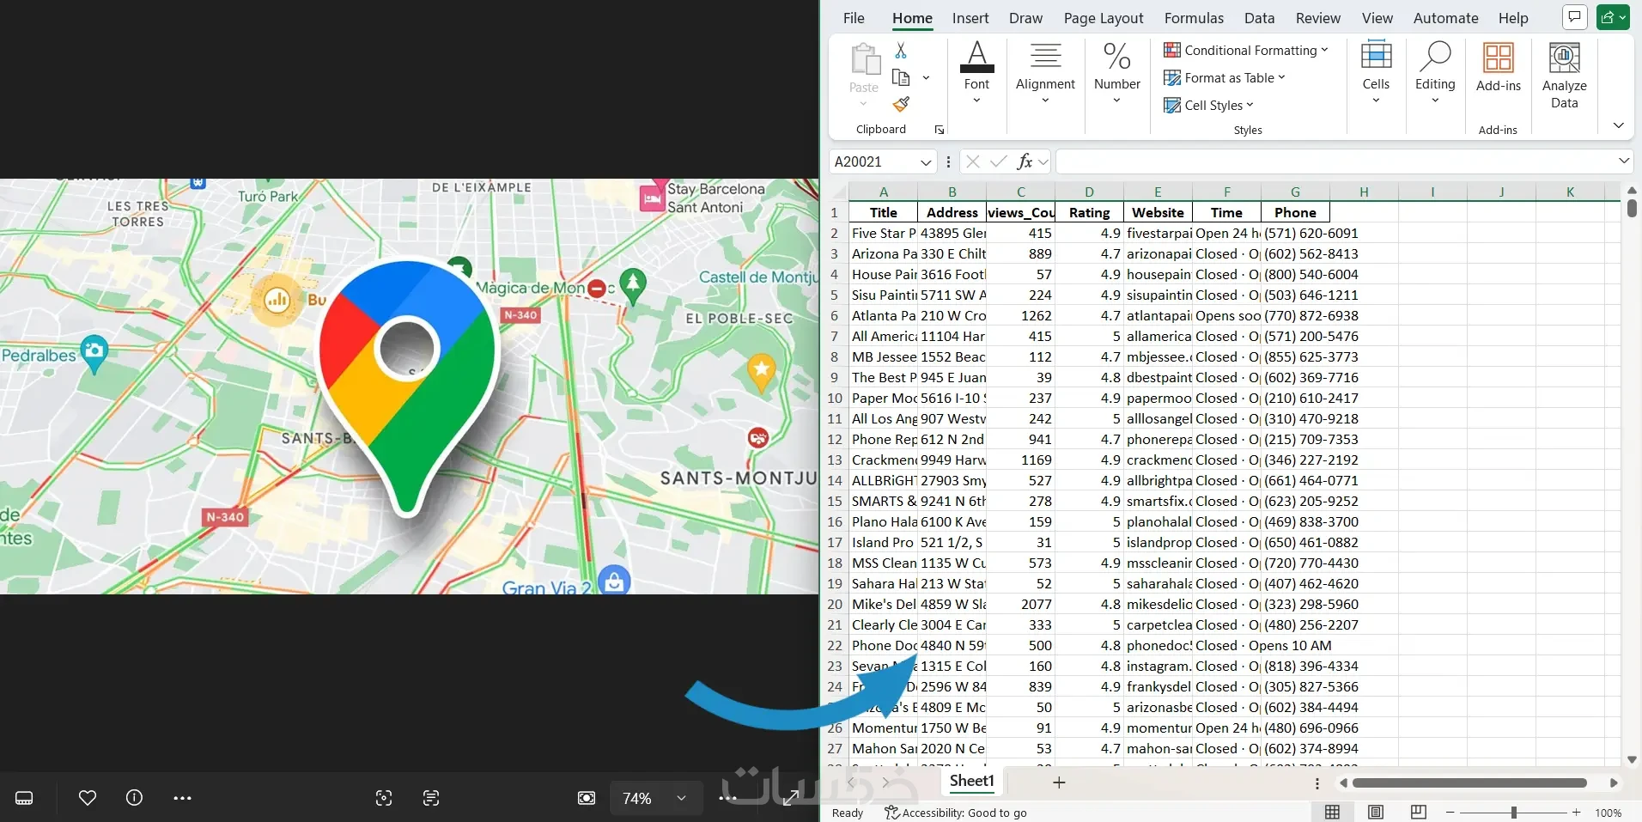
Task: Expand the Number group dropdown
Action: 1116,100
